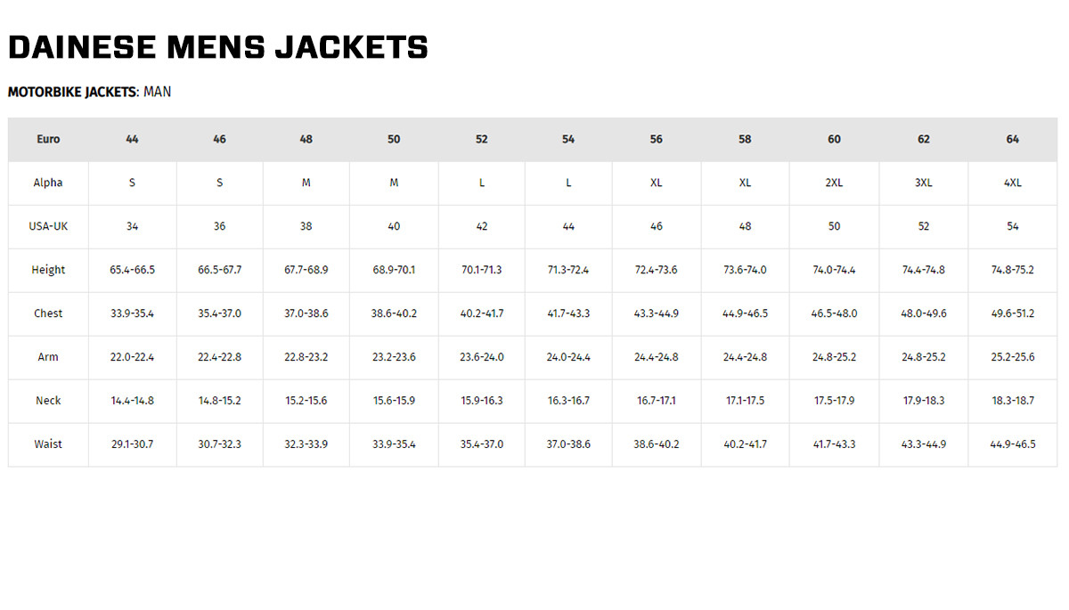
Task: Select the Euro header cell
Action: tap(48, 139)
